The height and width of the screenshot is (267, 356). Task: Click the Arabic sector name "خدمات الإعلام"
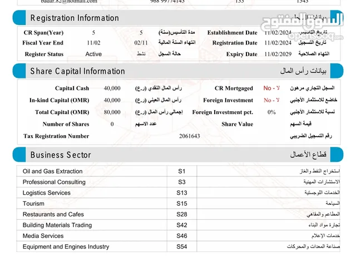325,236
